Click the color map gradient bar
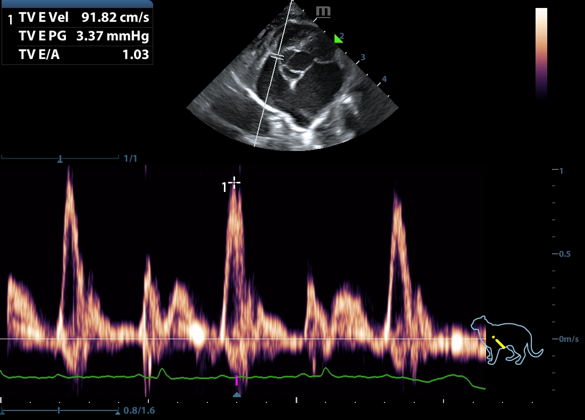The width and height of the screenshot is (585, 420). point(541,53)
